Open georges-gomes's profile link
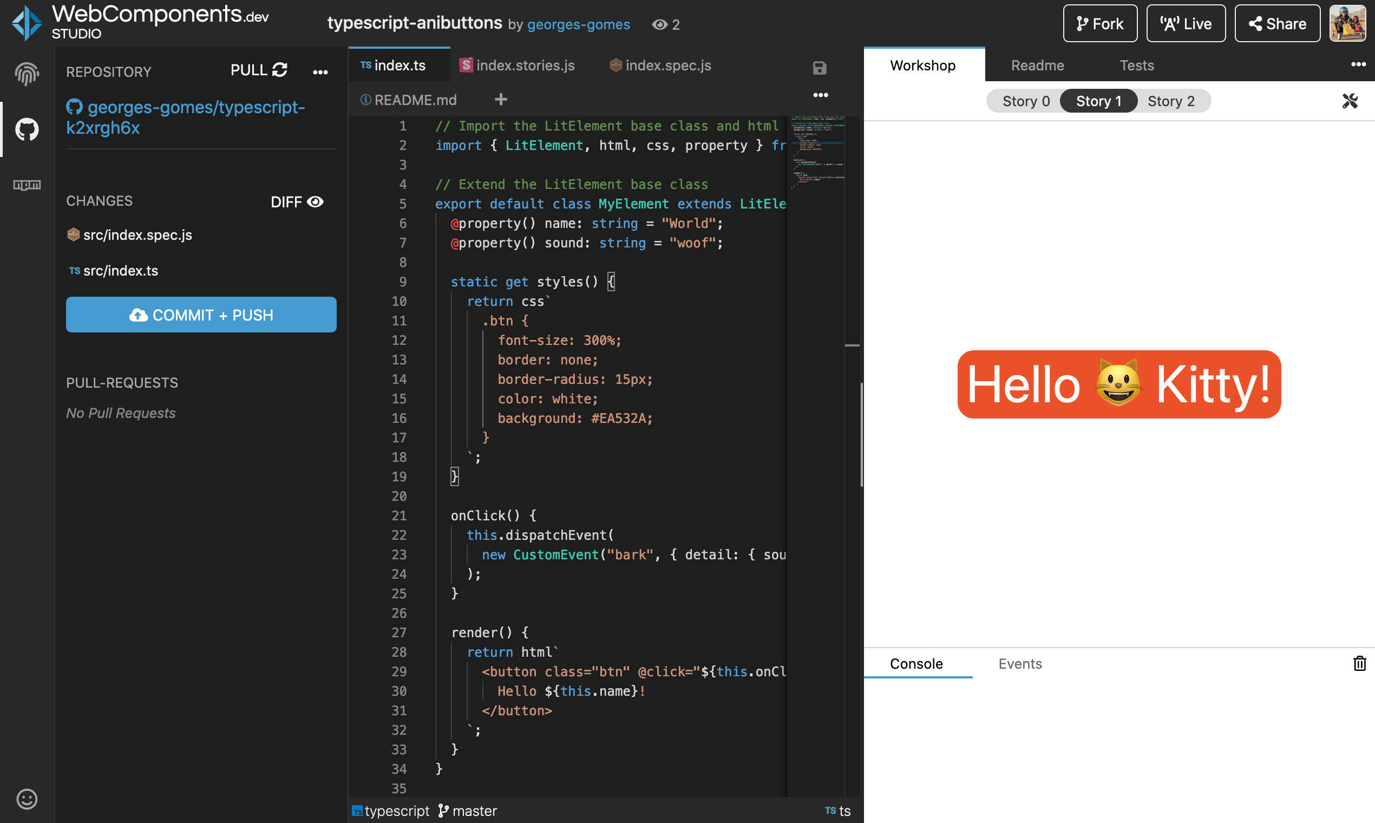Image resolution: width=1375 pixels, height=823 pixels. click(578, 24)
